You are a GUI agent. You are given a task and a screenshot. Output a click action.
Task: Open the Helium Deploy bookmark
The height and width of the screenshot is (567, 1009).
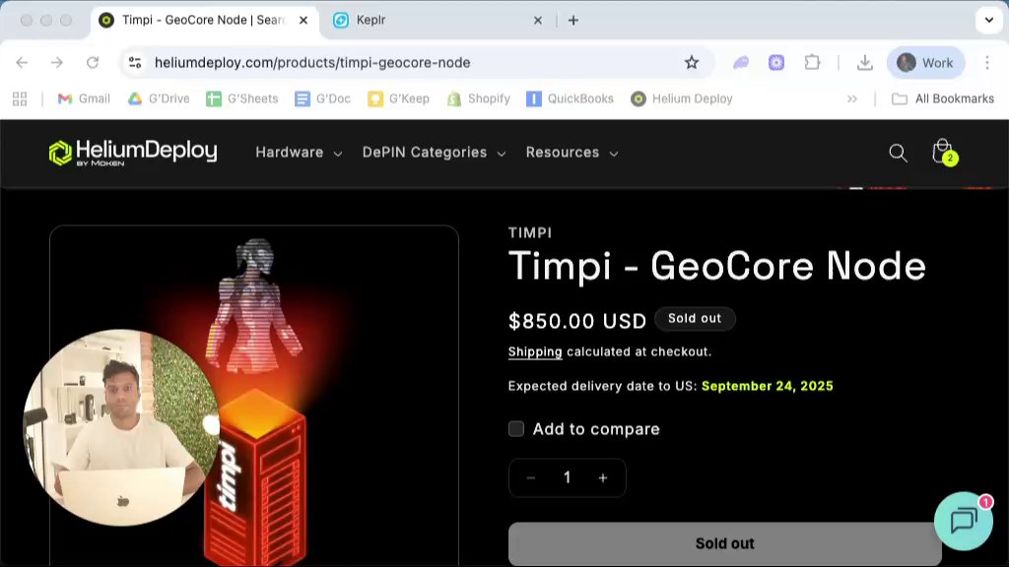tap(682, 99)
